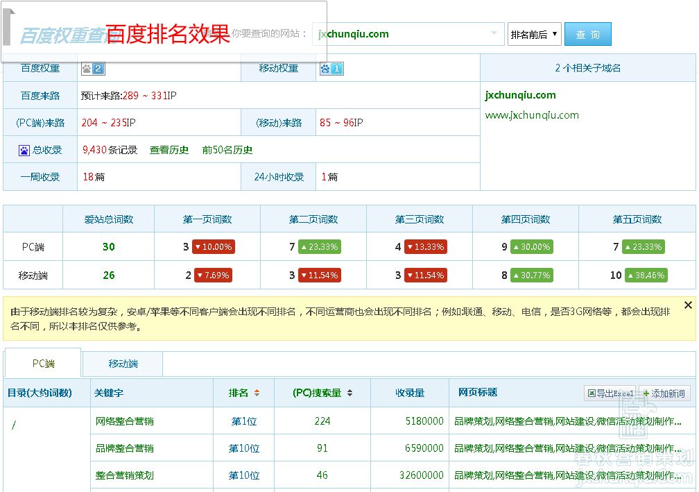Switch to the PC端 tab

43,364
